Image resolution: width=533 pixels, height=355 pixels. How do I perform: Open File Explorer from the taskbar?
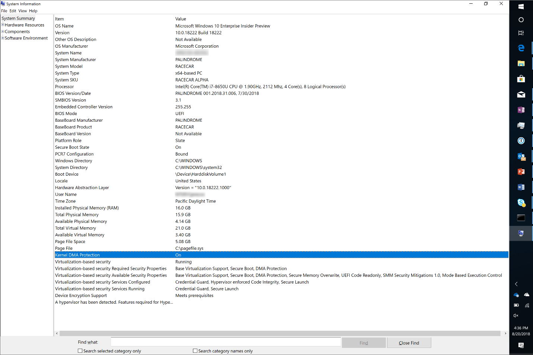pos(521,64)
